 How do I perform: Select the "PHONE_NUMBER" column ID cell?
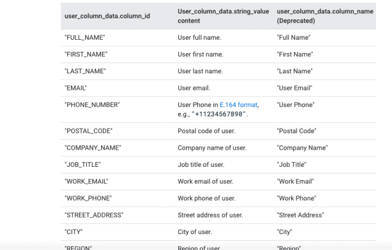pos(92,105)
